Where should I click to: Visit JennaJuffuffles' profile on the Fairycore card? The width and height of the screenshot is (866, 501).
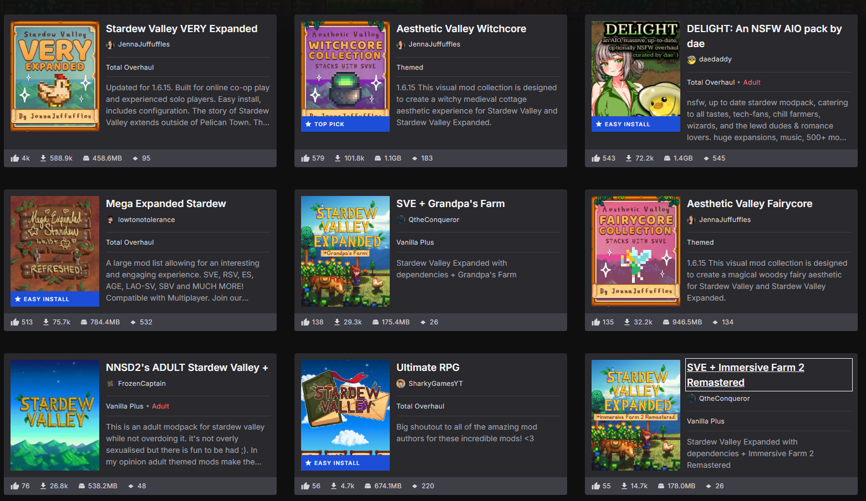[725, 220]
